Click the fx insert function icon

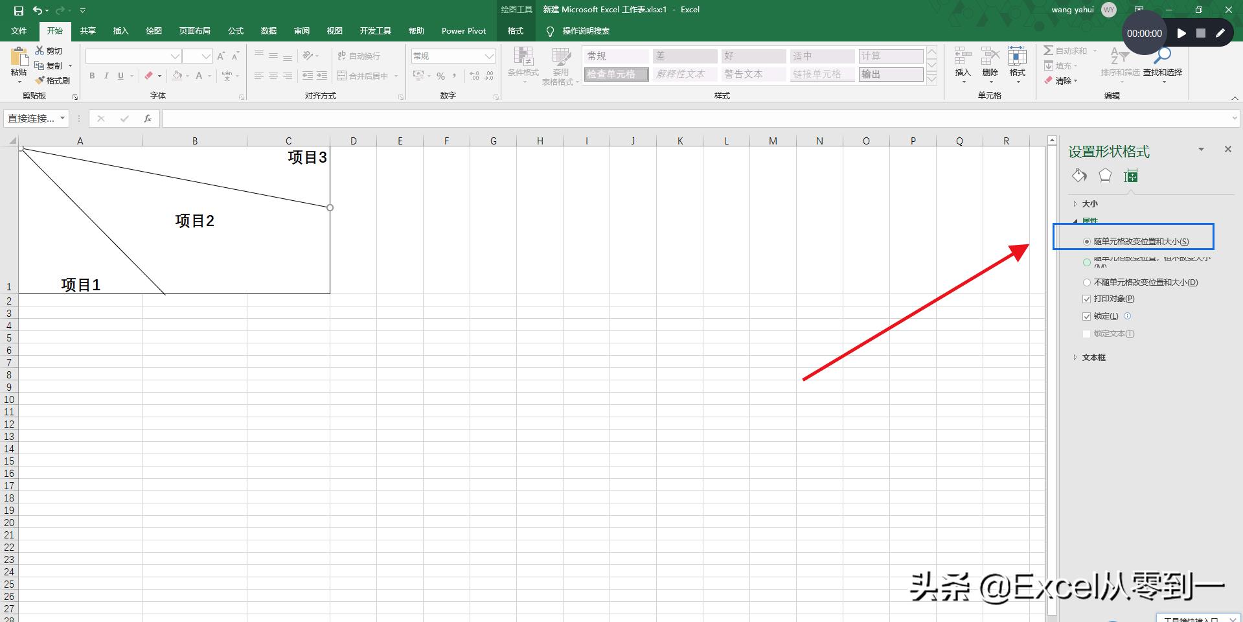point(148,119)
